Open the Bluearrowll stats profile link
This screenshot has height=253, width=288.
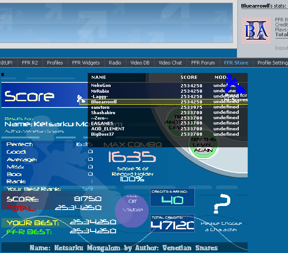click(x=256, y=6)
